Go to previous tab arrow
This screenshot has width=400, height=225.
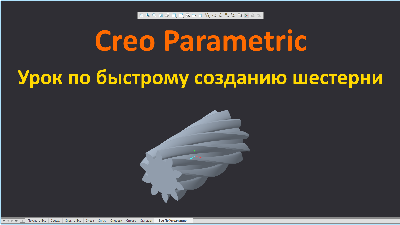click(8, 221)
